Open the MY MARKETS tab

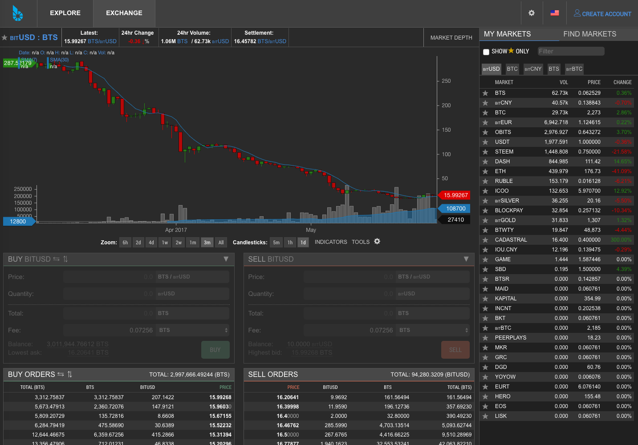point(508,34)
